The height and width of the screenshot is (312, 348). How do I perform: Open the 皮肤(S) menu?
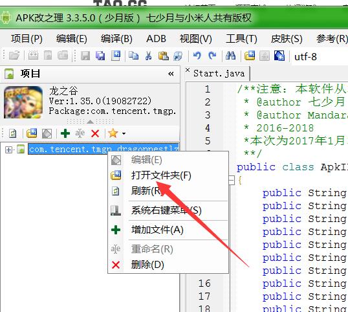click(287, 39)
